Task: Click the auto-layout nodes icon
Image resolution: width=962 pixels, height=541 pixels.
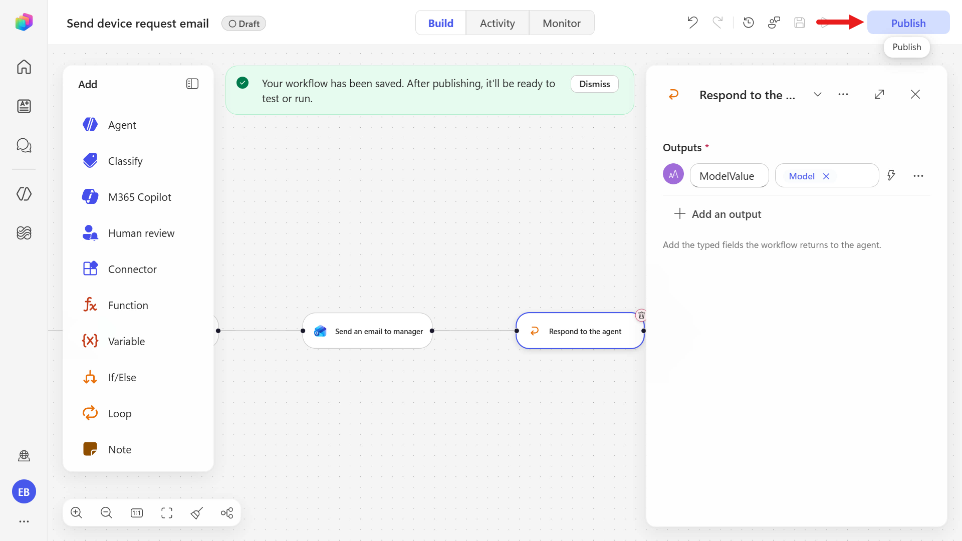Action: [227, 512]
